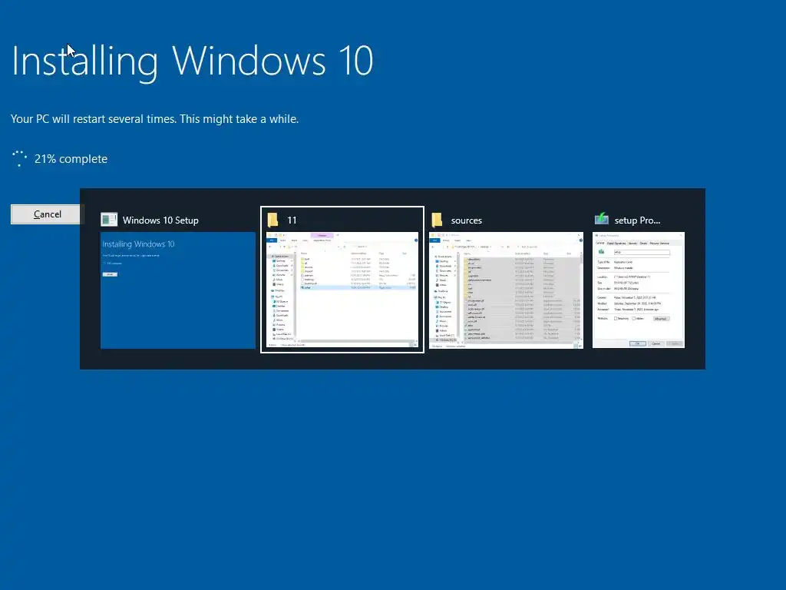The image size is (786, 590).
Task: Click the 'sources' switcher title
Action: (466, 220)
